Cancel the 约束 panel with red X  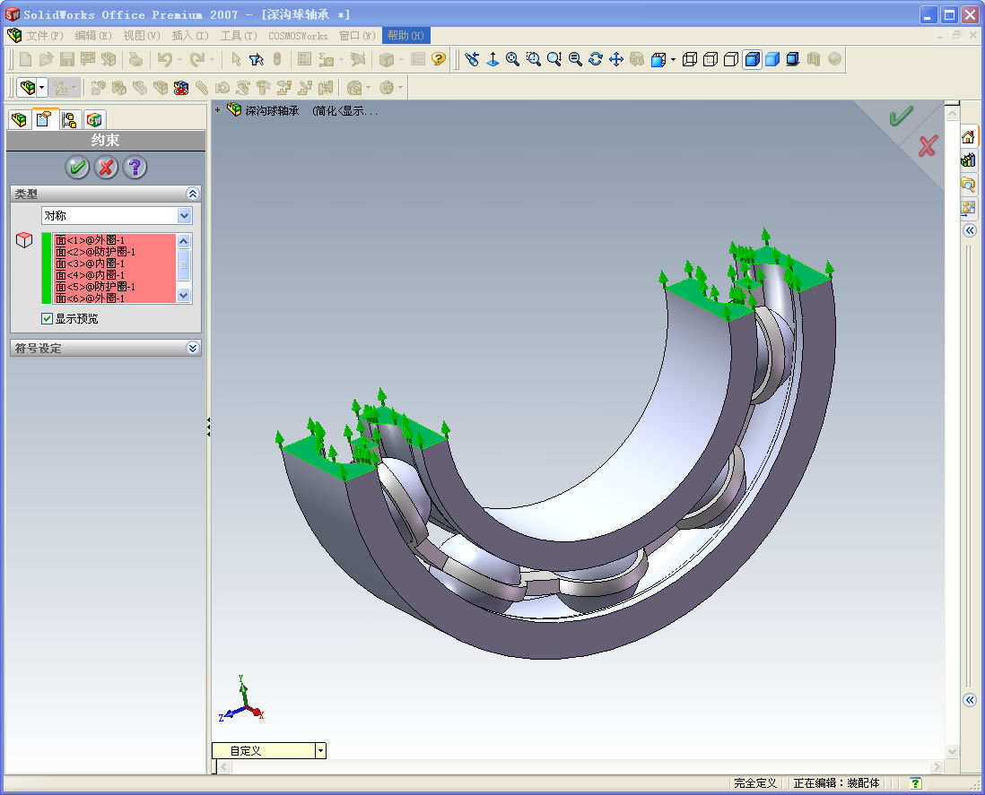[106, 168]
